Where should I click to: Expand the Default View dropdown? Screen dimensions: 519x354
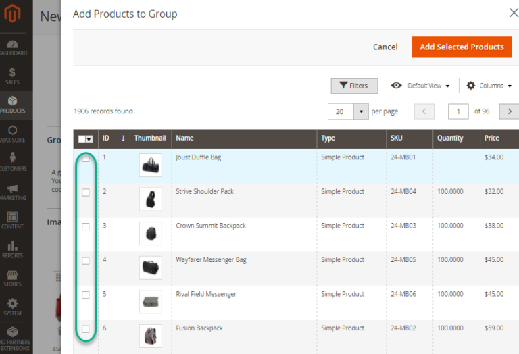pyautogui.click(x=420, y=86)
